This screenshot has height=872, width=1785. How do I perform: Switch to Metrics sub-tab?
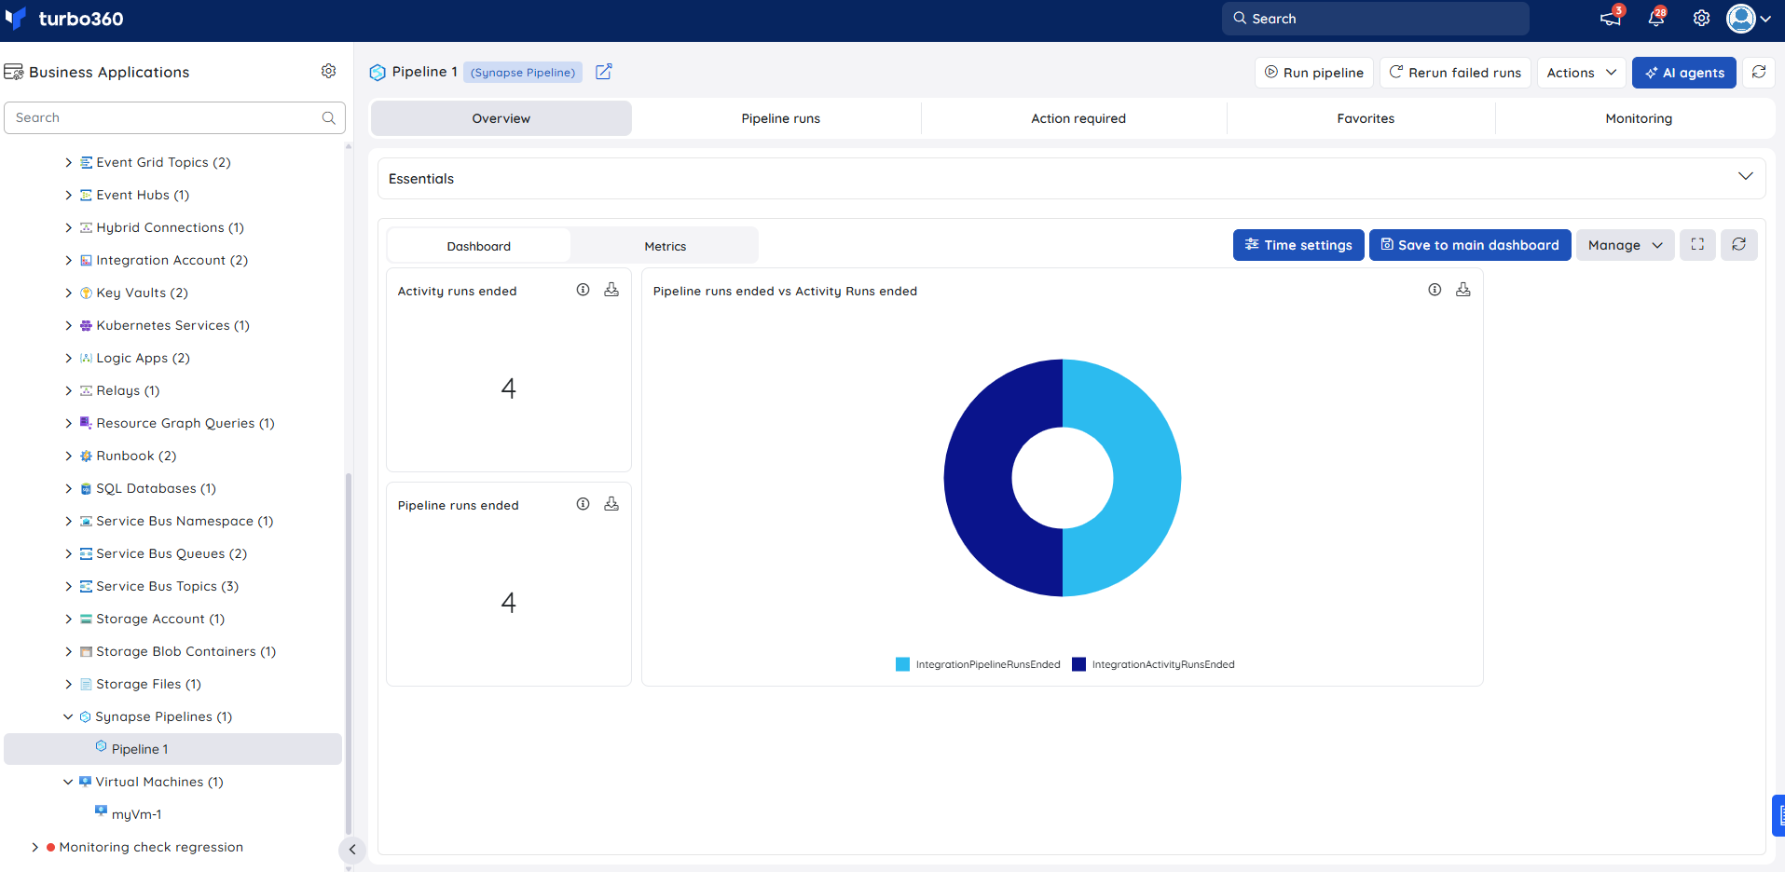tap(665, 246)
